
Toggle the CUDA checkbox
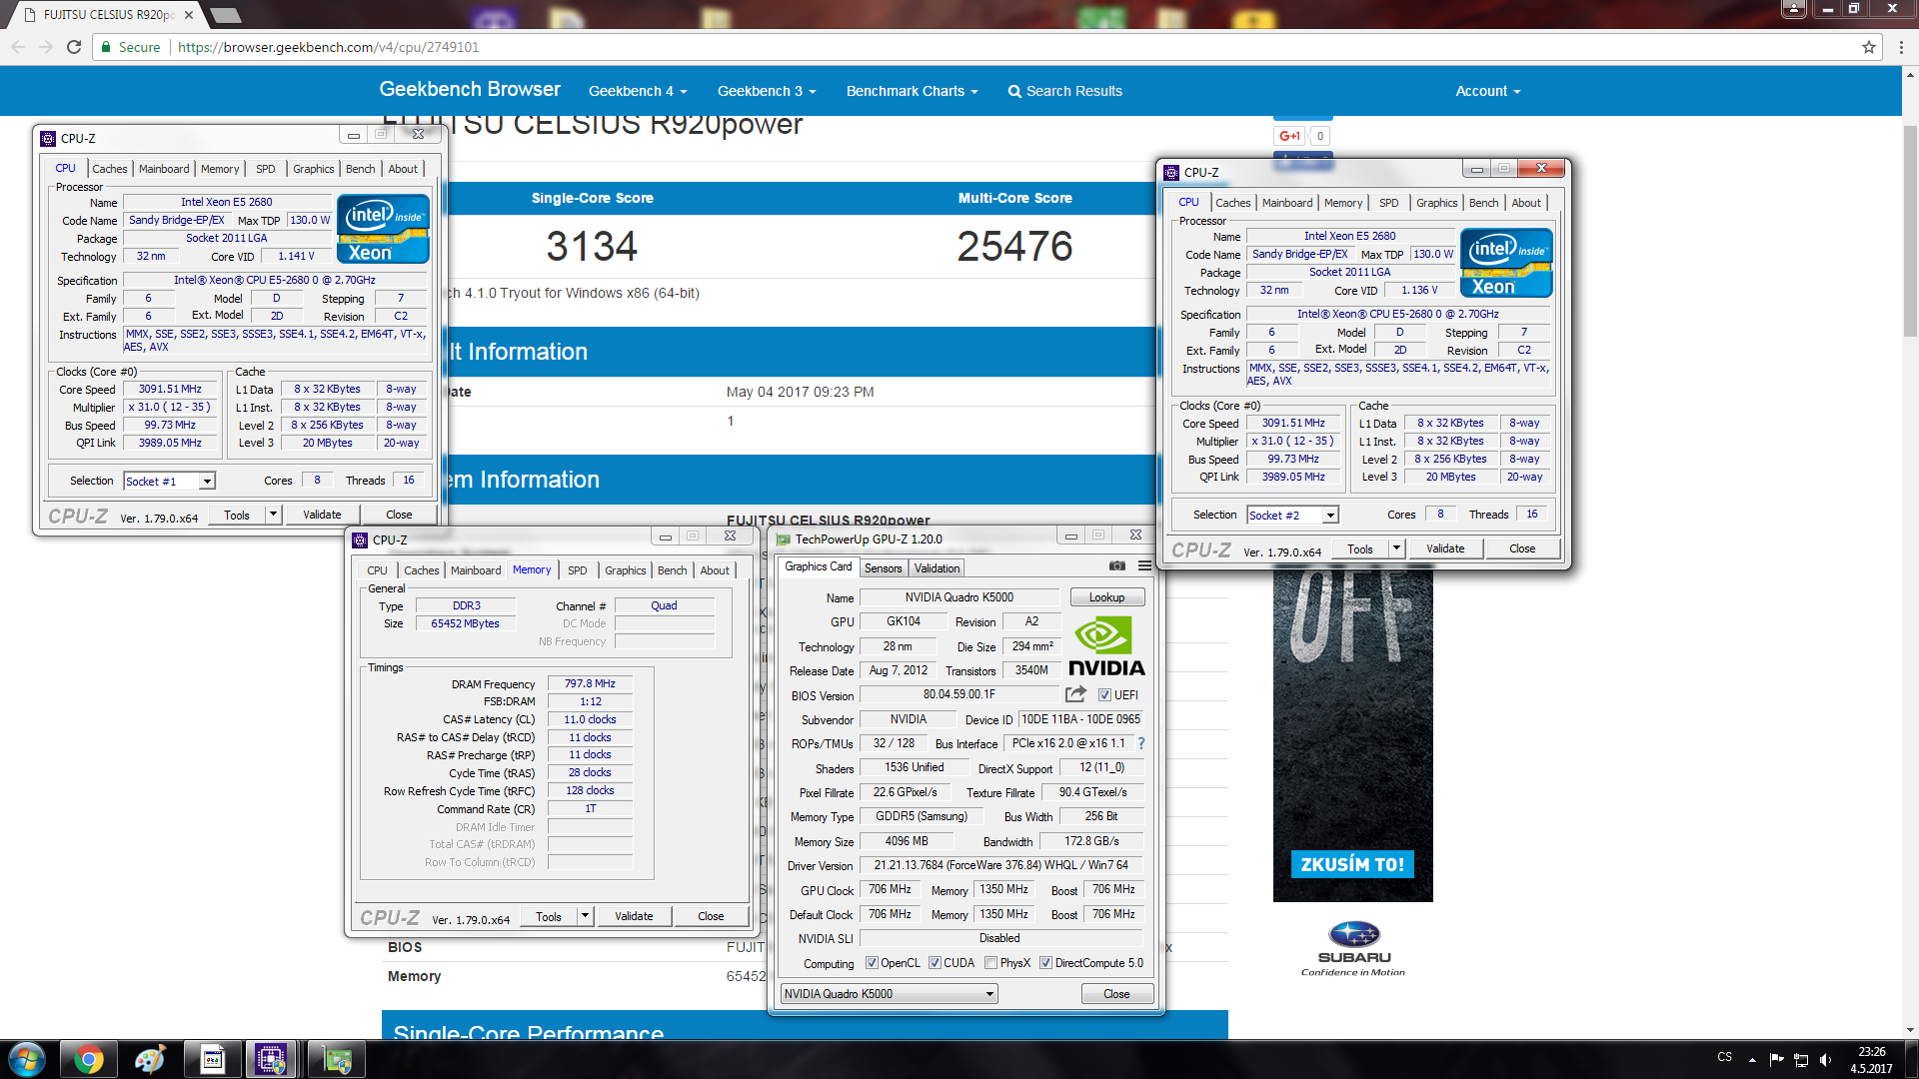coord(935,963)
